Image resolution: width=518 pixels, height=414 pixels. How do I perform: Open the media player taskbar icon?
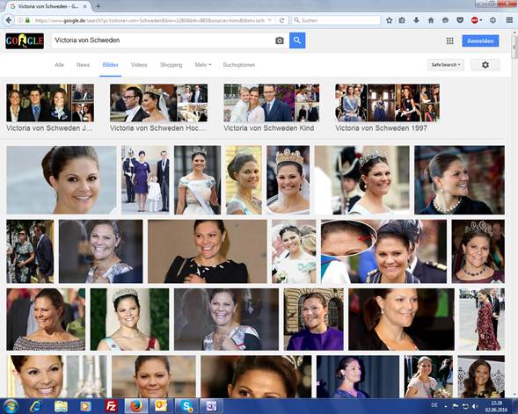(85, 406)
